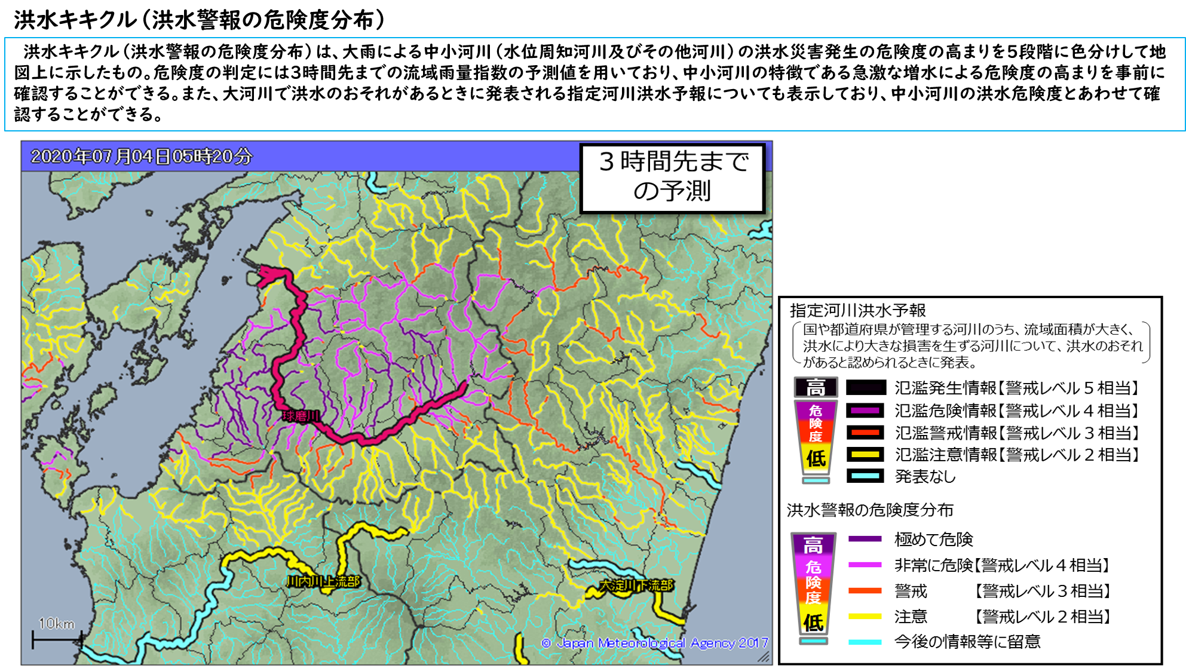Screen dimensions: 1186x671
Task: Click the 非常に危険 magenta line legend
Action: 865,565
